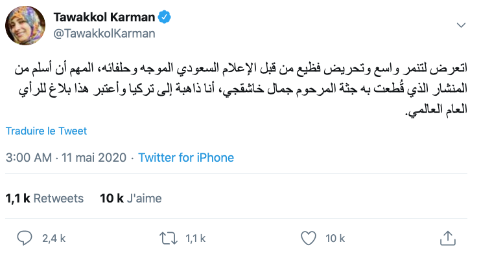Image resolution: width=492 pixels, height=262 pixels.
Task: View the 1,1 k Retweets list
Action: point(44,199)
